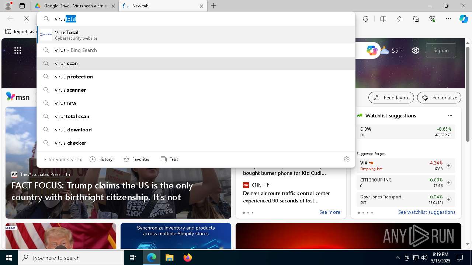Choose the 'virus nrw' suggestion
This screenshot has height=265, width=472.
click(x=196, y=103)
